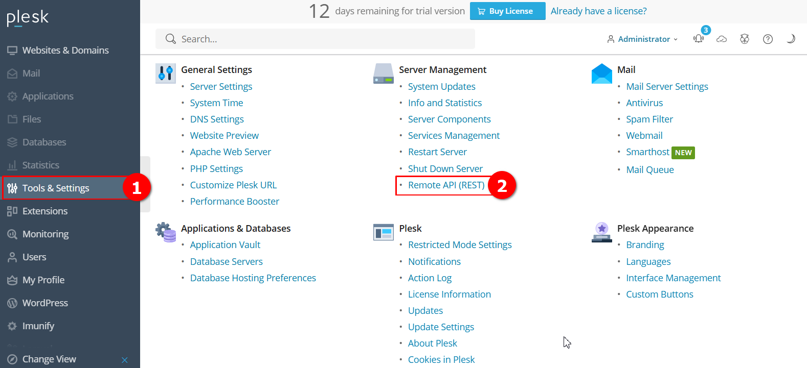The width and height of the screenshot is (807, 368).
Task: Open Performance Booster link
Action: click(x=235, y=201)
